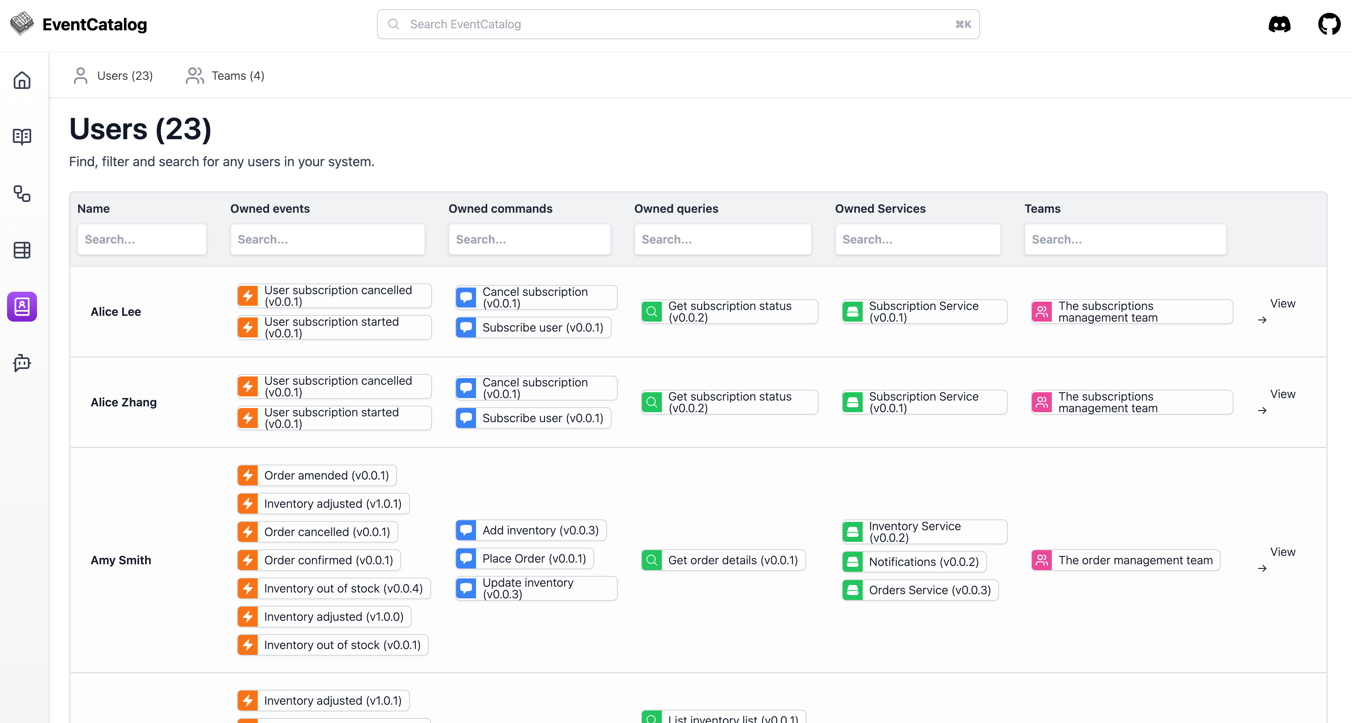Open the documentation book icon in the sidebar

(22, 136)
